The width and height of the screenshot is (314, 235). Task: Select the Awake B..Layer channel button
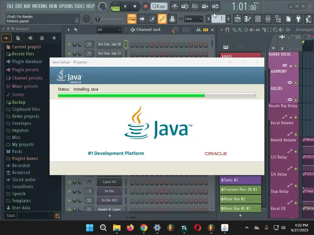coord(109,209)
